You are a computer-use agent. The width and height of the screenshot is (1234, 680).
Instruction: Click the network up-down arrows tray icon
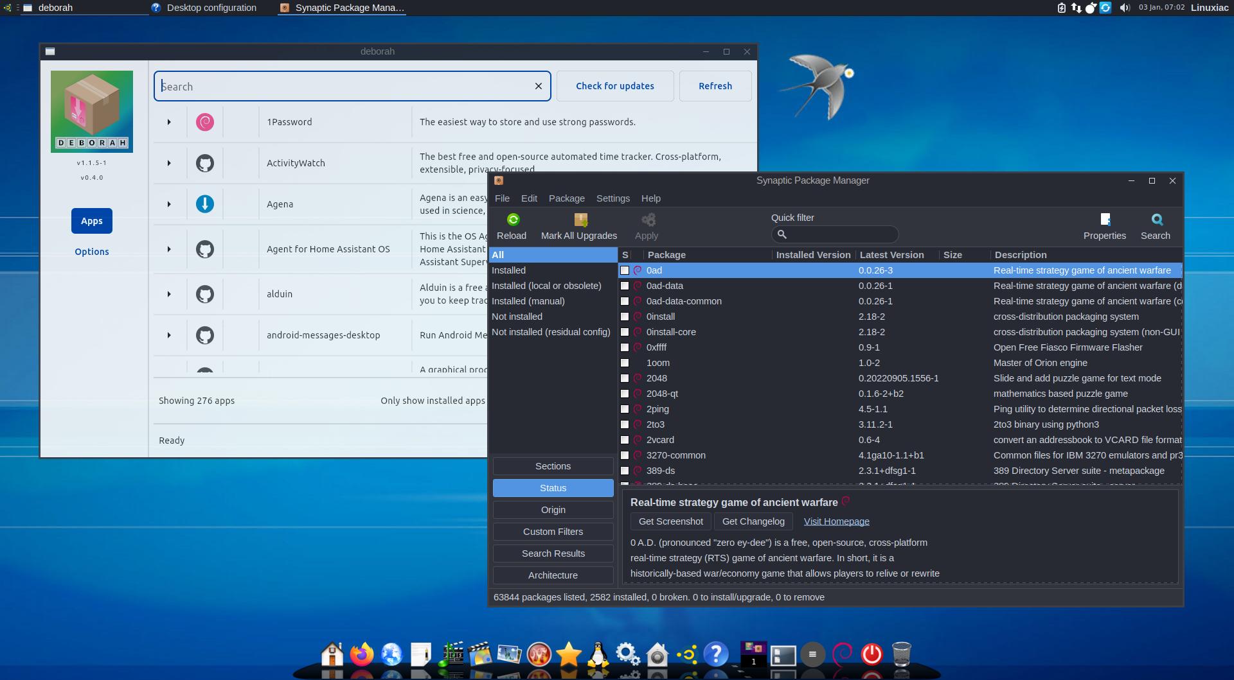[1077, 8]
